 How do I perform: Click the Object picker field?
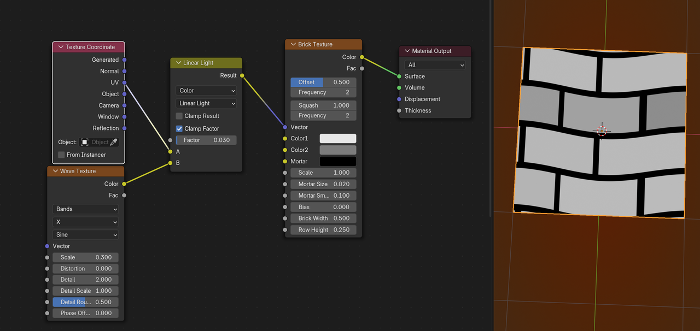coord(99,142)
